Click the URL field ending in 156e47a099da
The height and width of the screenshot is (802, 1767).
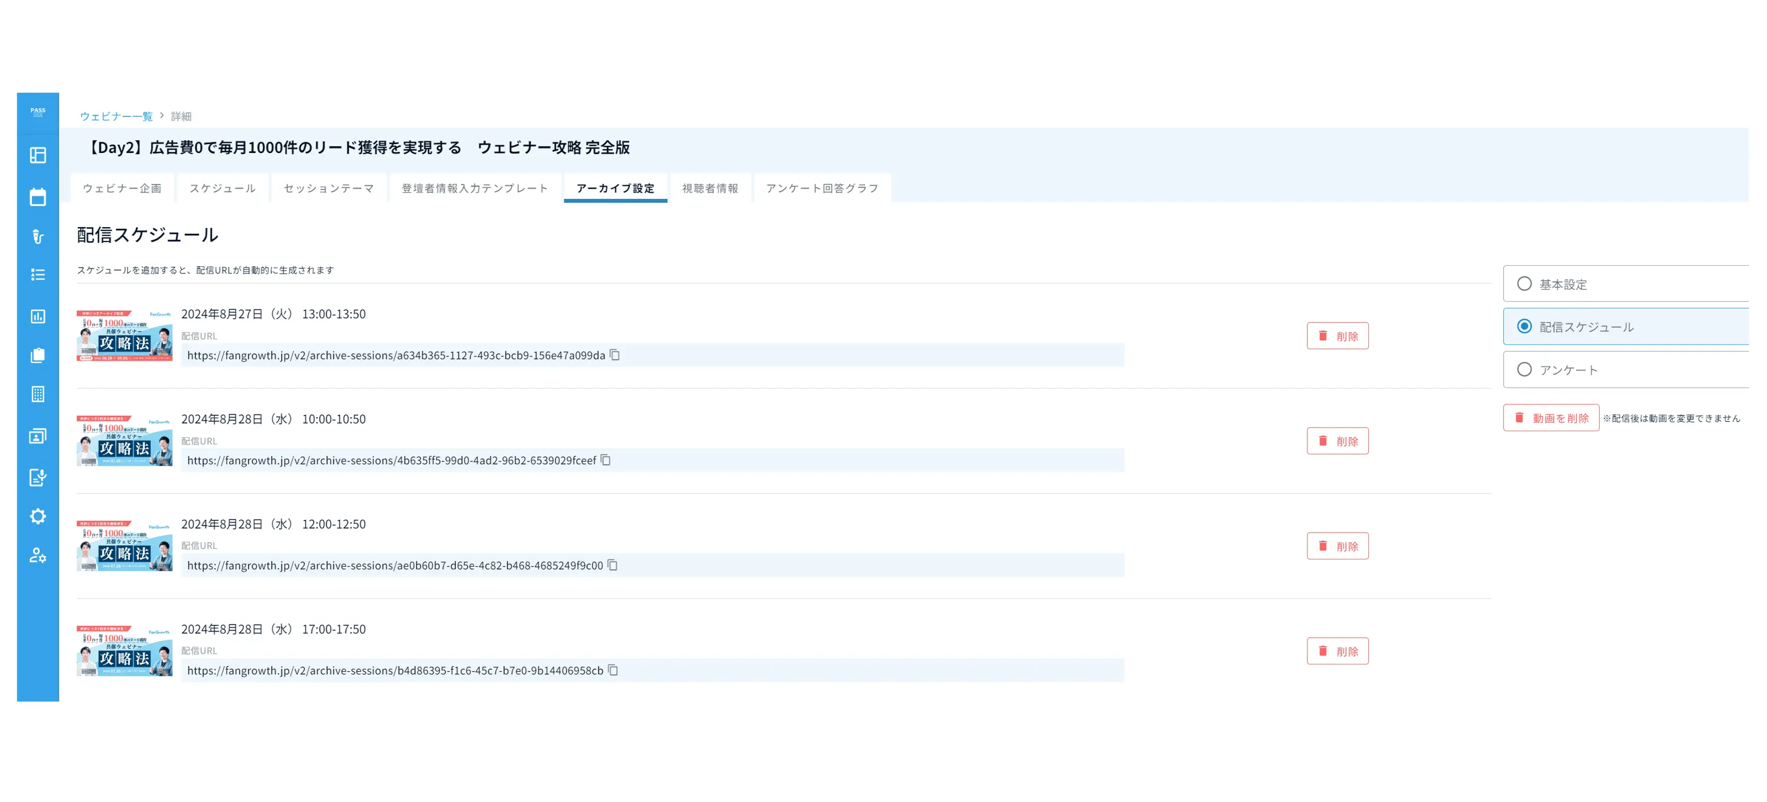tap(653, 355)
